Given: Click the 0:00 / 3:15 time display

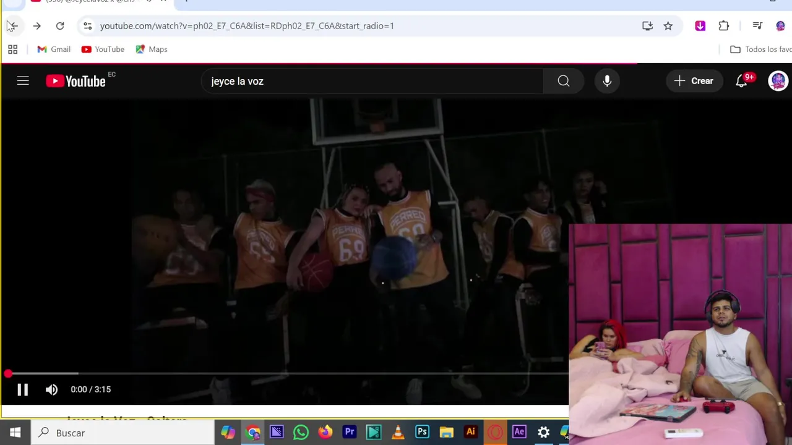Looking at the screenshot, I should tap(91, 389).
